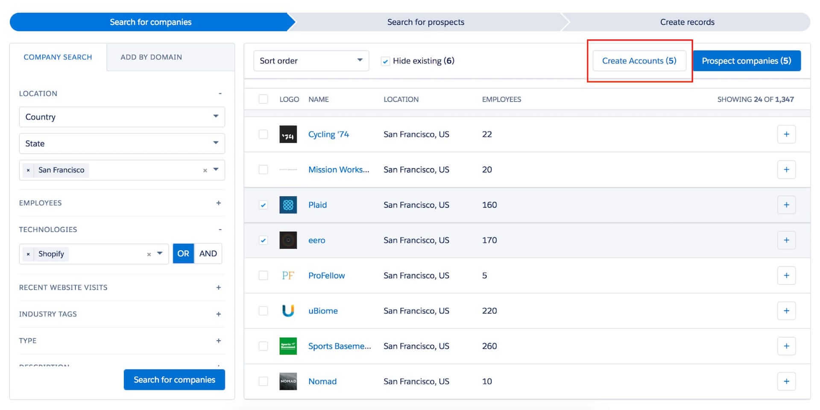The height and width of the screenshot is (410, 820).
Task: Click the add icon for Cycling '74
Action: 786,135
